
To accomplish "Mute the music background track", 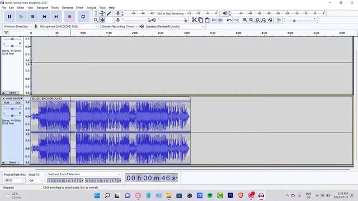I will click(7, 103).
